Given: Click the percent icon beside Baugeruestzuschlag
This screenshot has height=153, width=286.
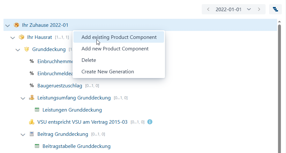Looking at the screenshot, I should (32, 85).
